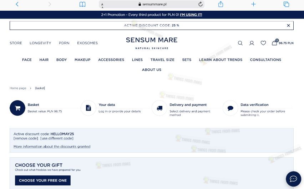Tap the sensummare.pl address bar
This screenshot has height=189, width=304.
coord(151,4)
